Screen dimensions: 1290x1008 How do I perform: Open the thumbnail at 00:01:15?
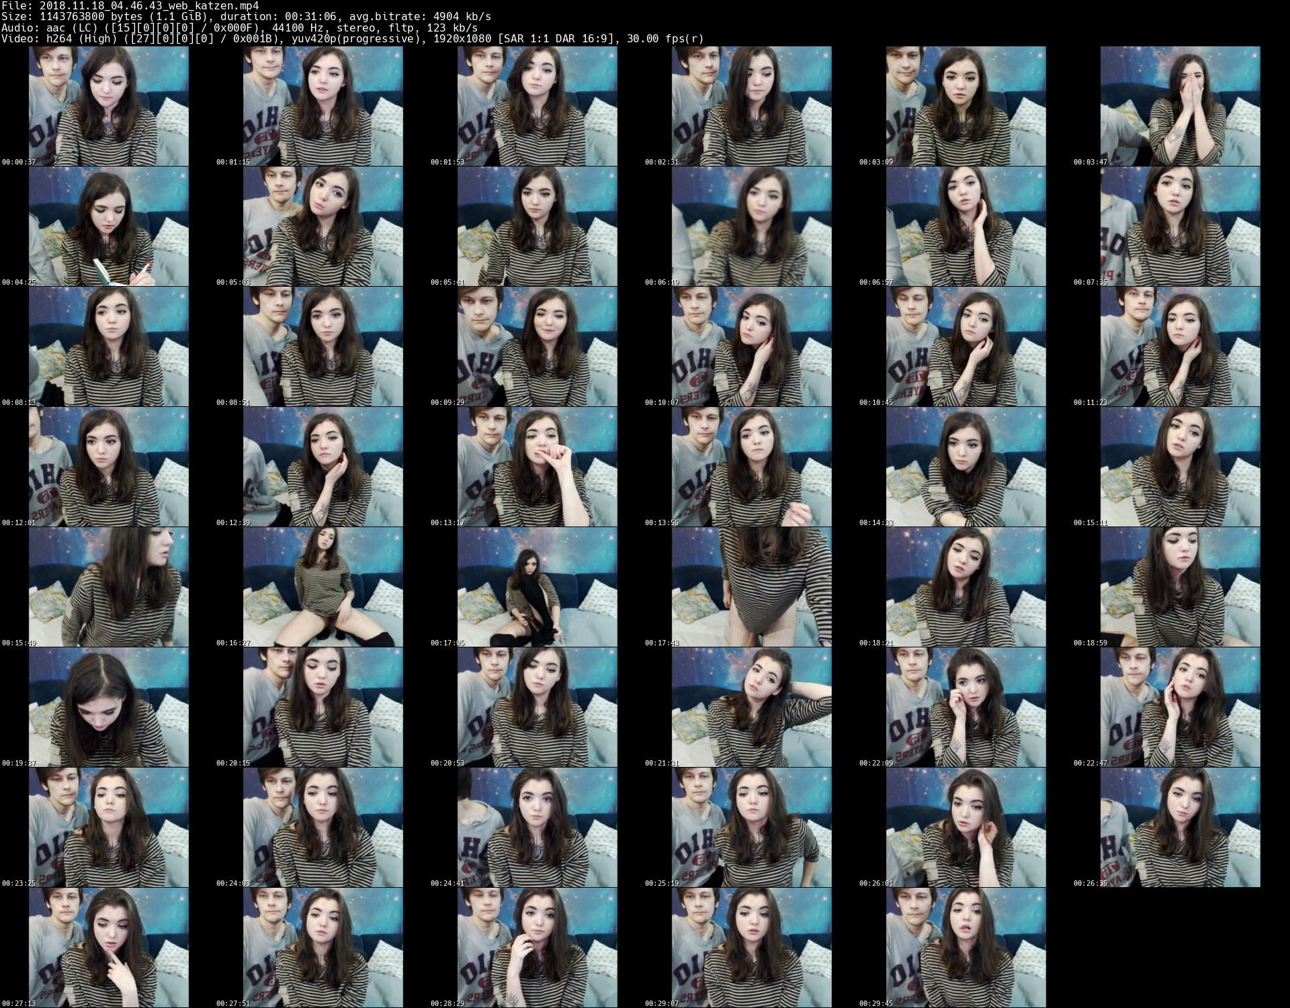(x=323, y=106)
